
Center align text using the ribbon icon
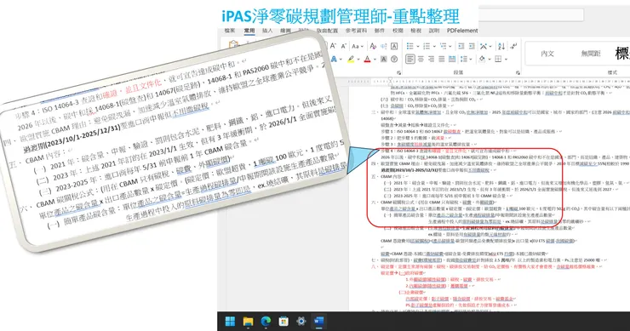pyautogui.click(x=421, y=59)
